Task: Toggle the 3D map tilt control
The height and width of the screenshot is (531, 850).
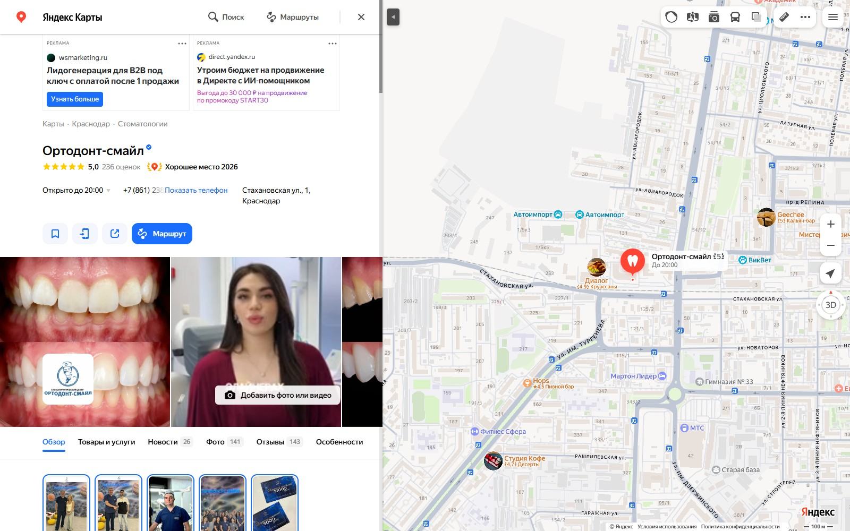Action: 831,305
